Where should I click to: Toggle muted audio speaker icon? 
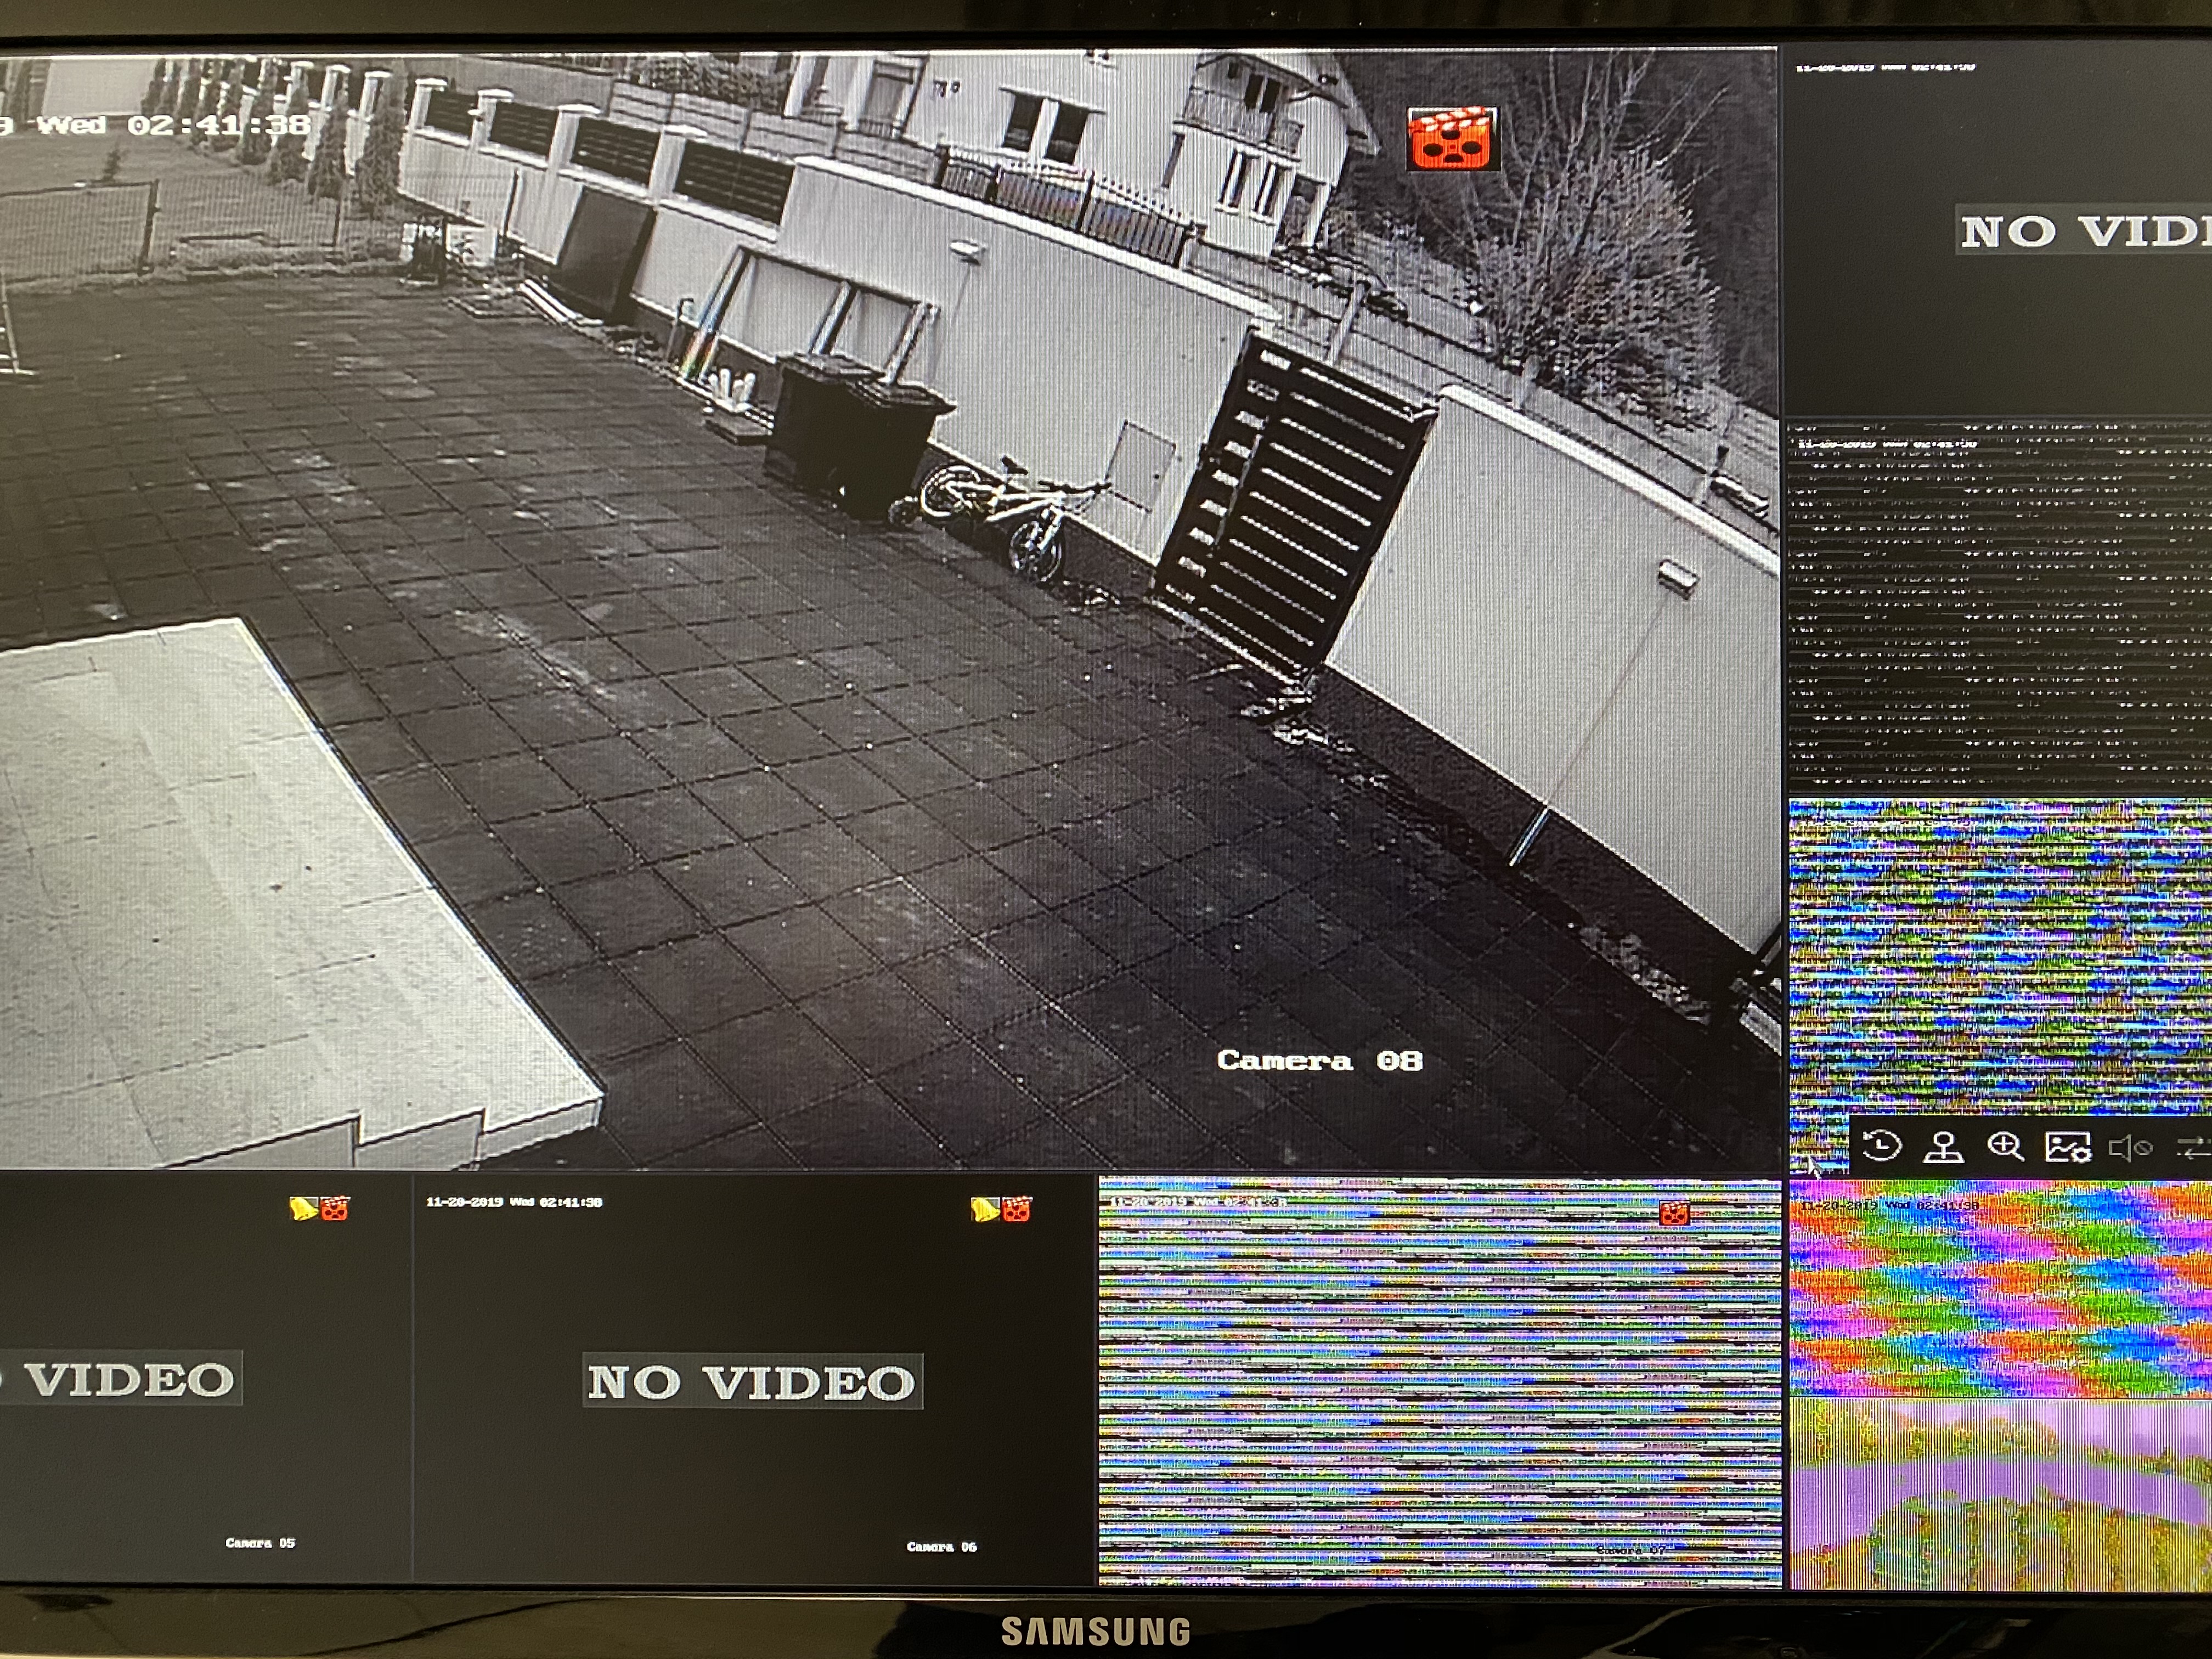point(2129,1148)
